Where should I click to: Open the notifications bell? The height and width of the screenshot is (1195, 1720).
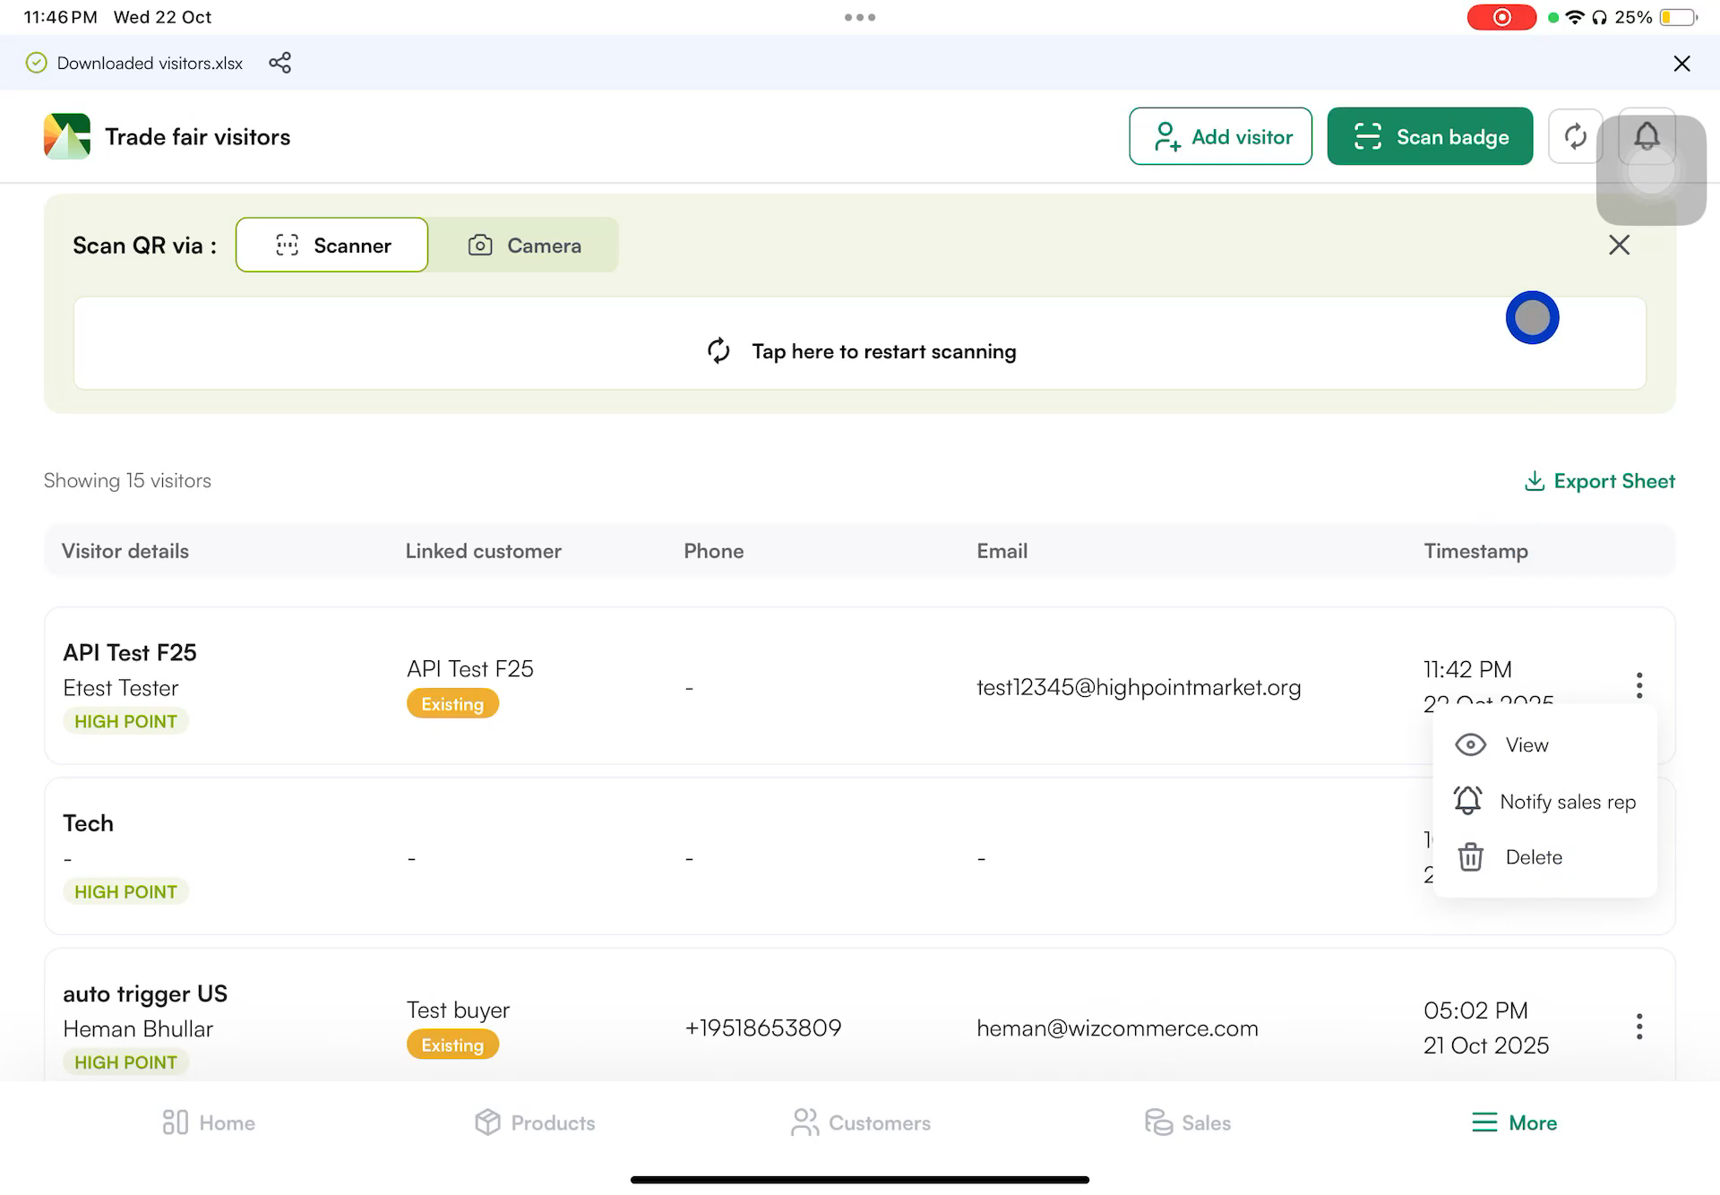[x=1647, y=136]
